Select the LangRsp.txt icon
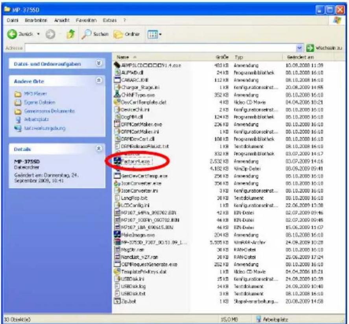The height and width of the screenshot is (324, 349). click(x=117, y=198)
